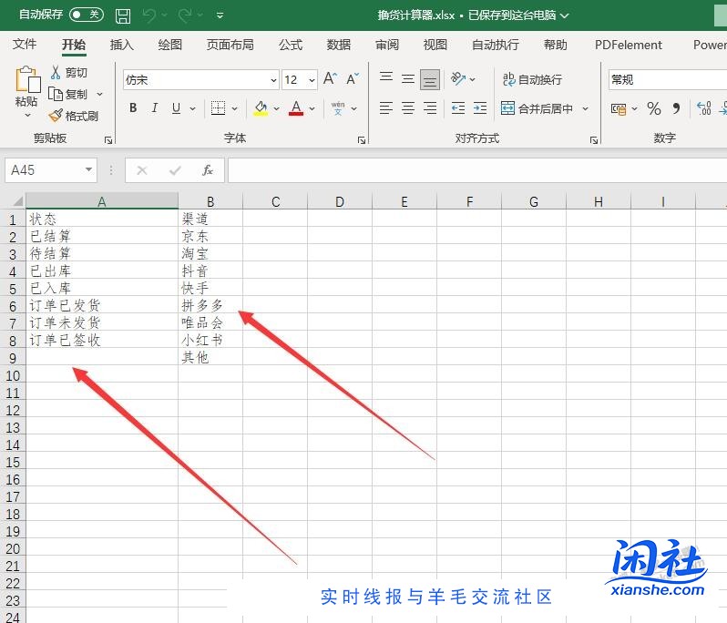Viewport: 727px width, 623px height.
Task: Decrease font size with small A
Action: 353,79
